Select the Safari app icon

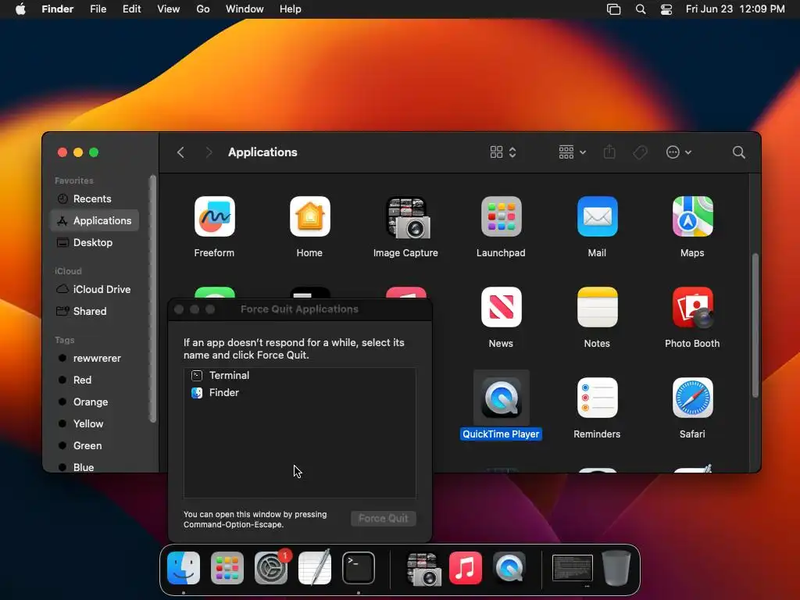tap(692, 398)
